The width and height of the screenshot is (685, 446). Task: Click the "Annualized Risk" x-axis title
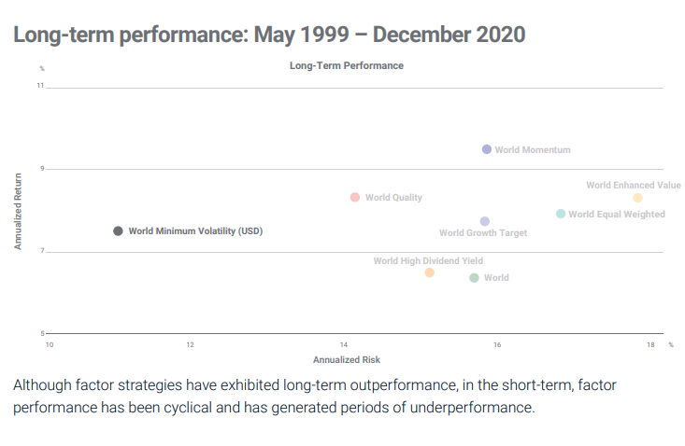[347, 359]
